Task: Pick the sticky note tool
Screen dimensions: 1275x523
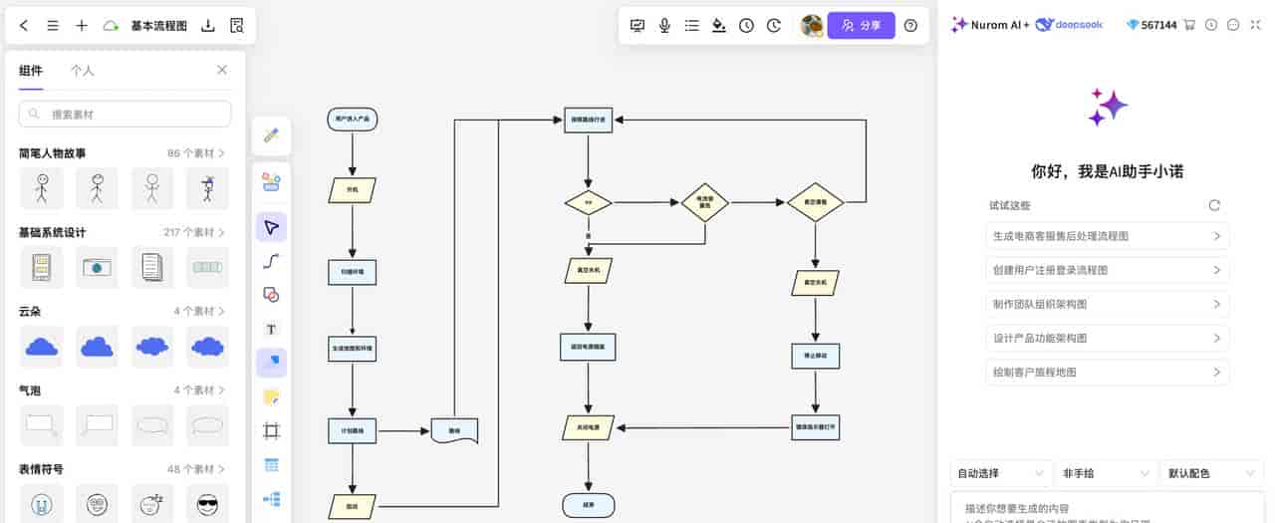Action: point(271,396)
